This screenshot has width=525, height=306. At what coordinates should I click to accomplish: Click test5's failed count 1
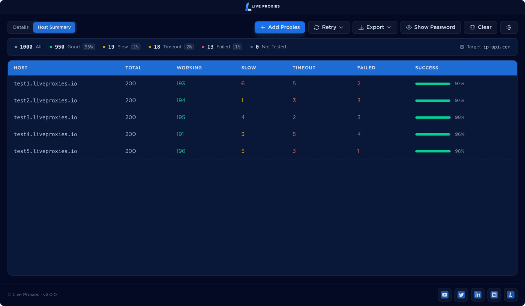point(358,151)
